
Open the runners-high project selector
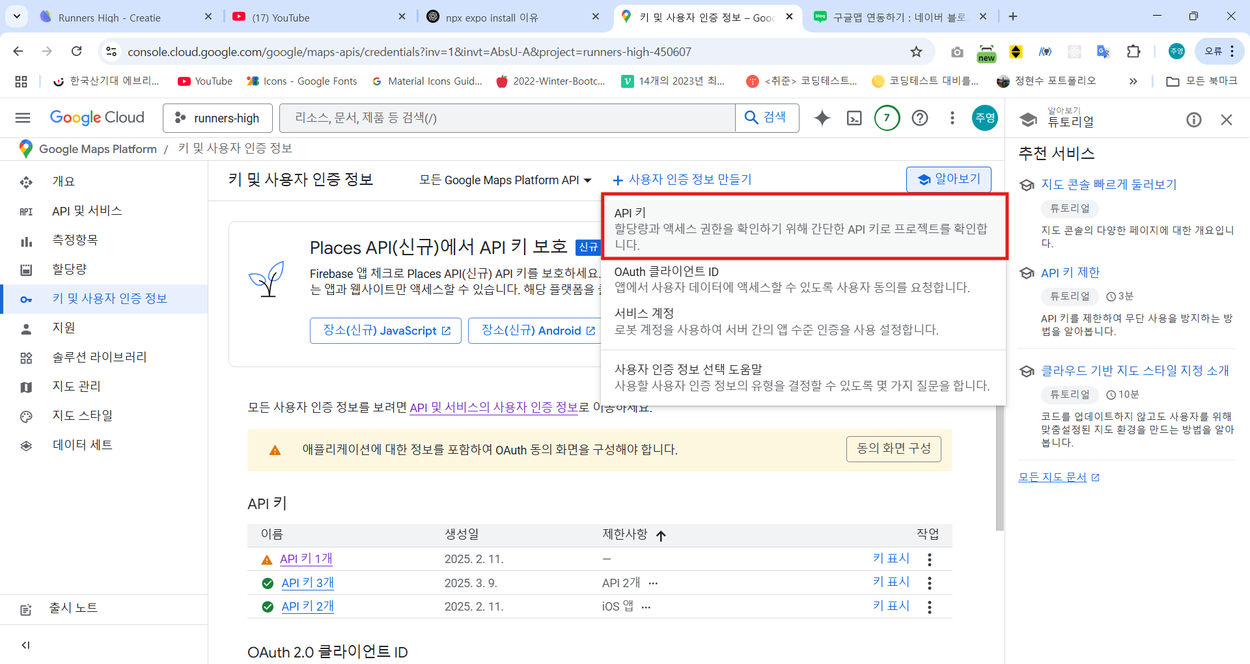(x=218, y=118)
